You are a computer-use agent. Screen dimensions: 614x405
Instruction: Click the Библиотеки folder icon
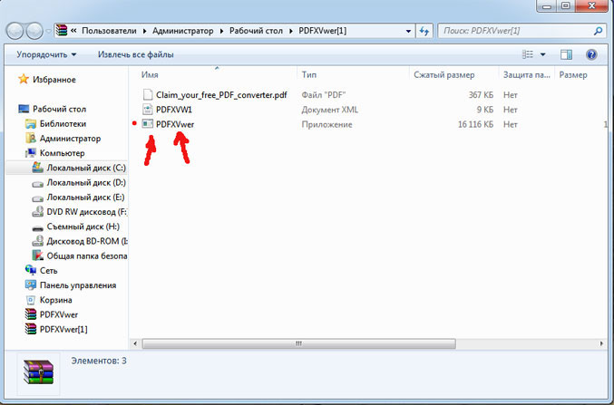[31, 124]
